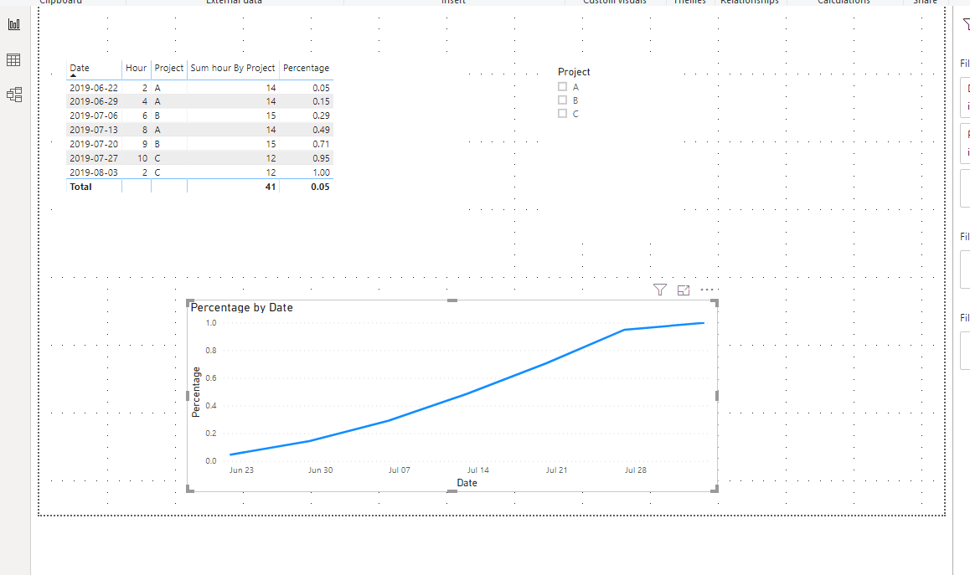
Task: Click the Jun 30 axis label
Action: click(x=321, y=470)
